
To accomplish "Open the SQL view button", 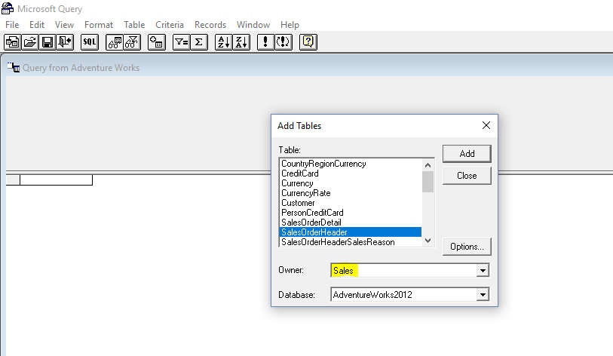I will pyautogui.click(x=90, y=42).
